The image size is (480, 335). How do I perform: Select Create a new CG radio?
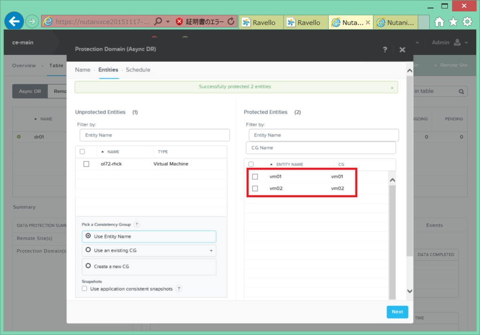coord(88,266)
